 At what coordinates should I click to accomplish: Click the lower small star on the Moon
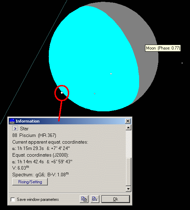95,93
